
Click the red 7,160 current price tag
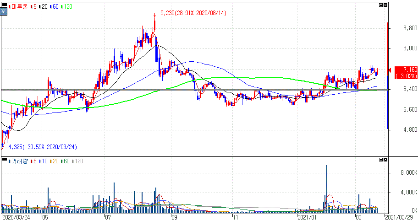[x=406, y=73]
